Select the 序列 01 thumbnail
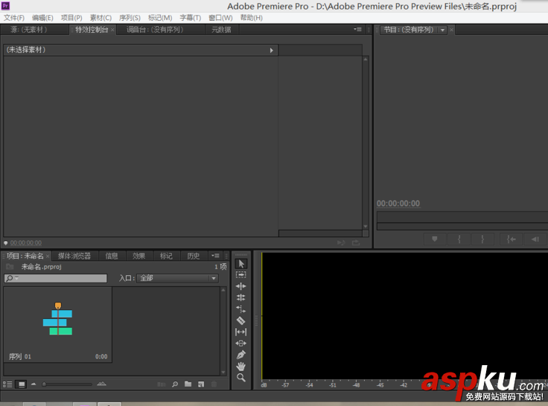Viewport: 548px width, 406px height. (57, 325)
